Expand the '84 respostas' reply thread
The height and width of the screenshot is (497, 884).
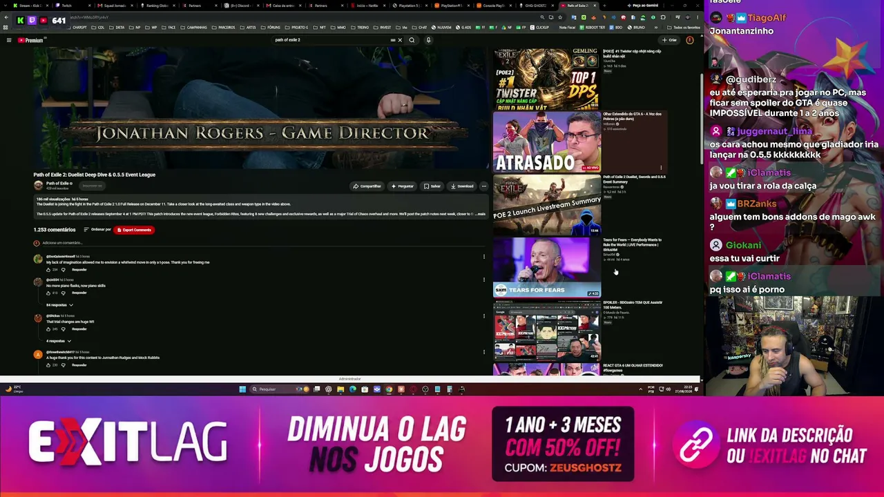(59, 305)
